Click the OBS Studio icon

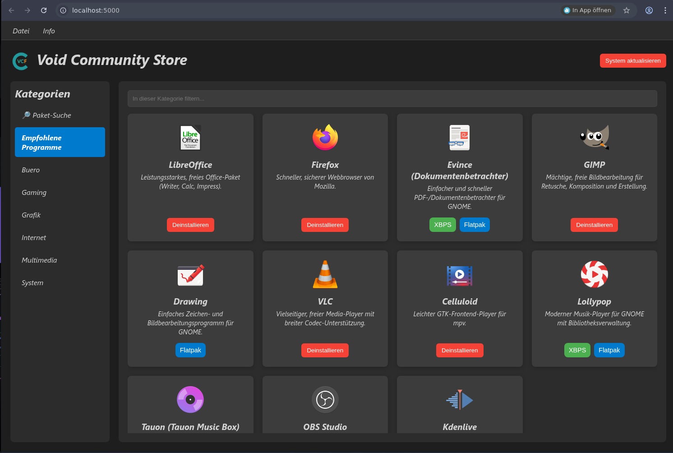[325, 400]
